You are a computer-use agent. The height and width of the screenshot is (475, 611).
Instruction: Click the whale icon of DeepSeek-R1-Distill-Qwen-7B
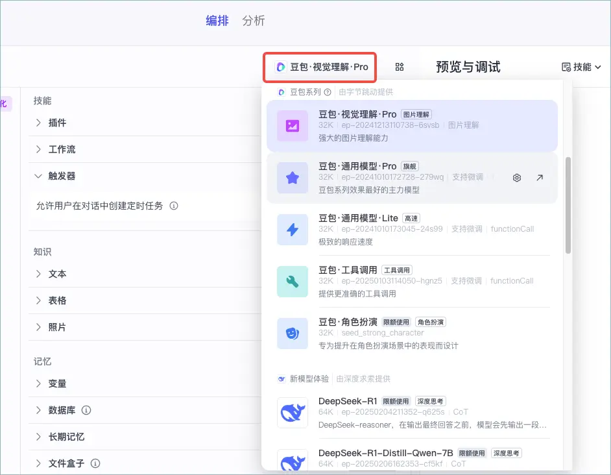coord(293,461)
